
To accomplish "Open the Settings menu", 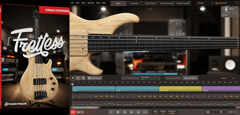I will pyautogui.click(x=91, y=3).
